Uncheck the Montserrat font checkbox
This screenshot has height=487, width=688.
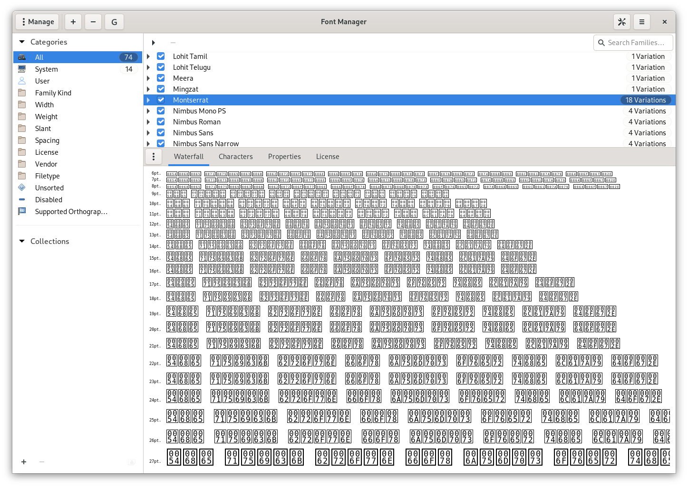[x=161, y=100]
